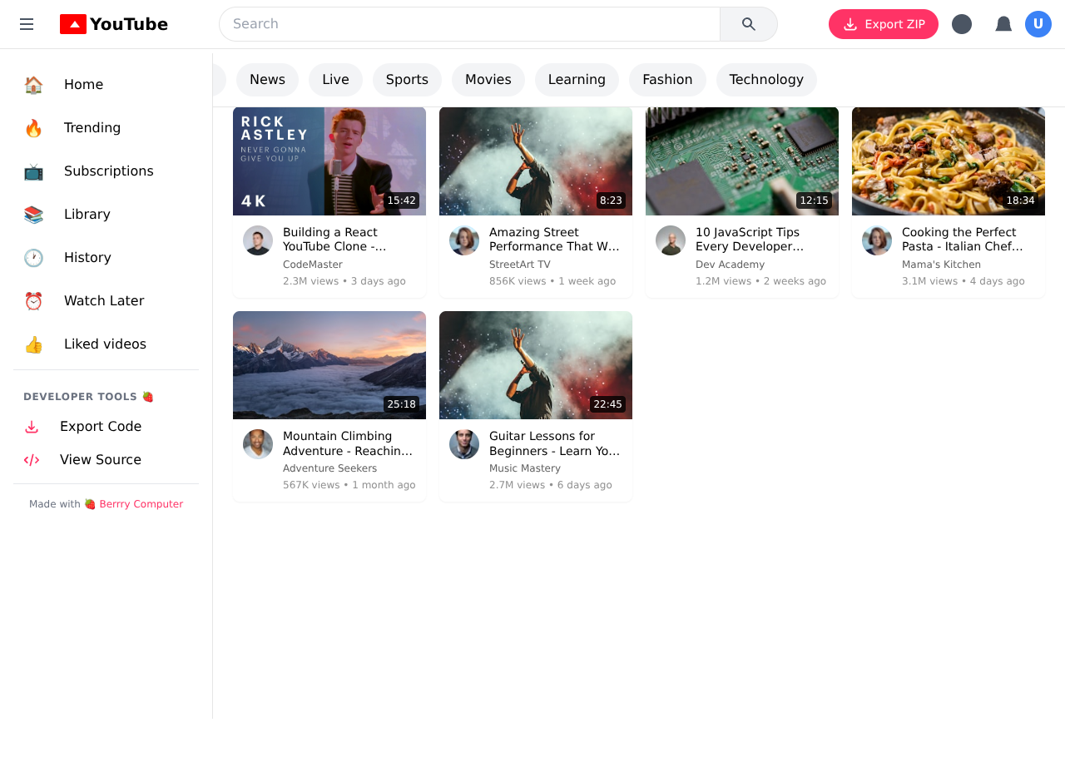Click the user avatar circle
Viewport: 1065px width, 772px height.
click(x=1038, y=24)
